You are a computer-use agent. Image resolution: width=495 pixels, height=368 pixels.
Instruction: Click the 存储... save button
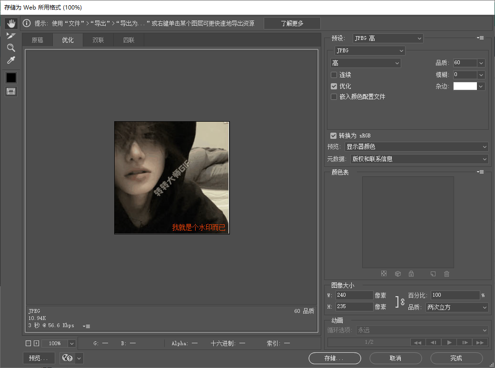[335, 358]
